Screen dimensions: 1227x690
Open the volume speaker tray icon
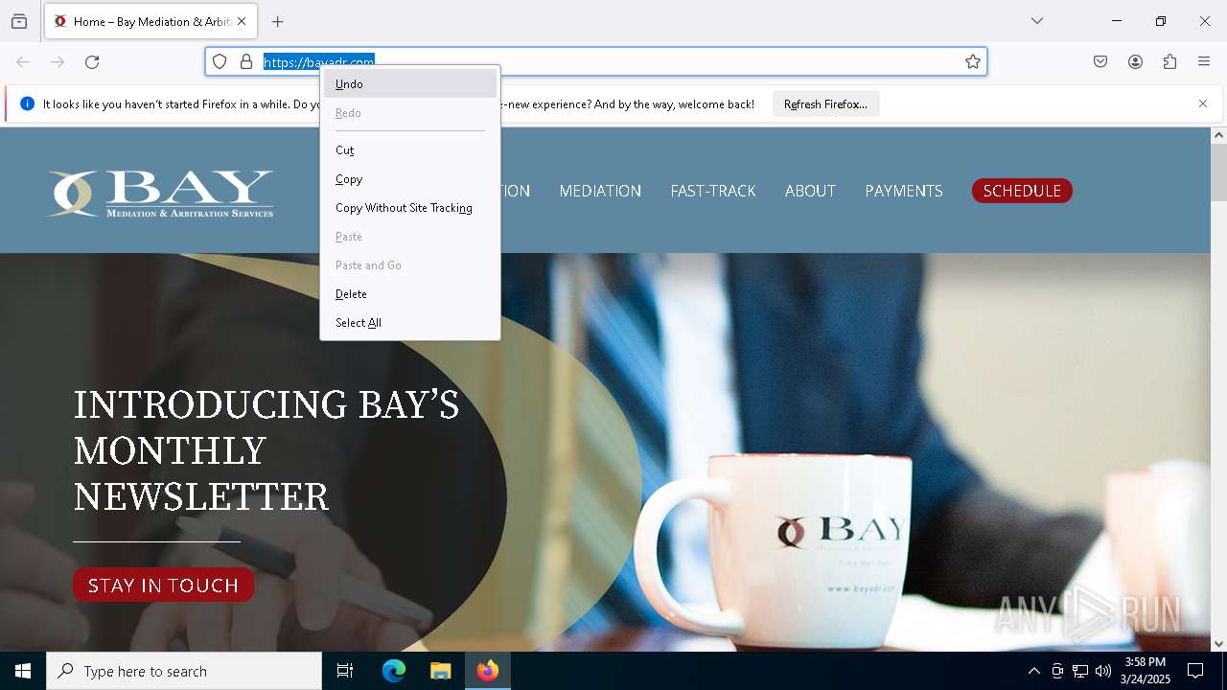[x=1103, y=671]
